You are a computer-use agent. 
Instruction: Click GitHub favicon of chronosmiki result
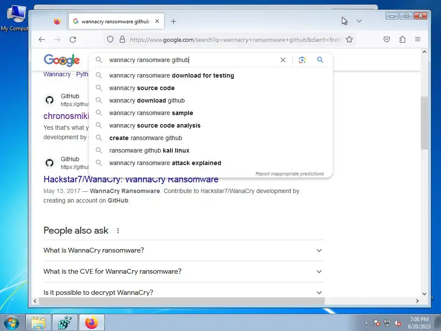click(50, 100)
